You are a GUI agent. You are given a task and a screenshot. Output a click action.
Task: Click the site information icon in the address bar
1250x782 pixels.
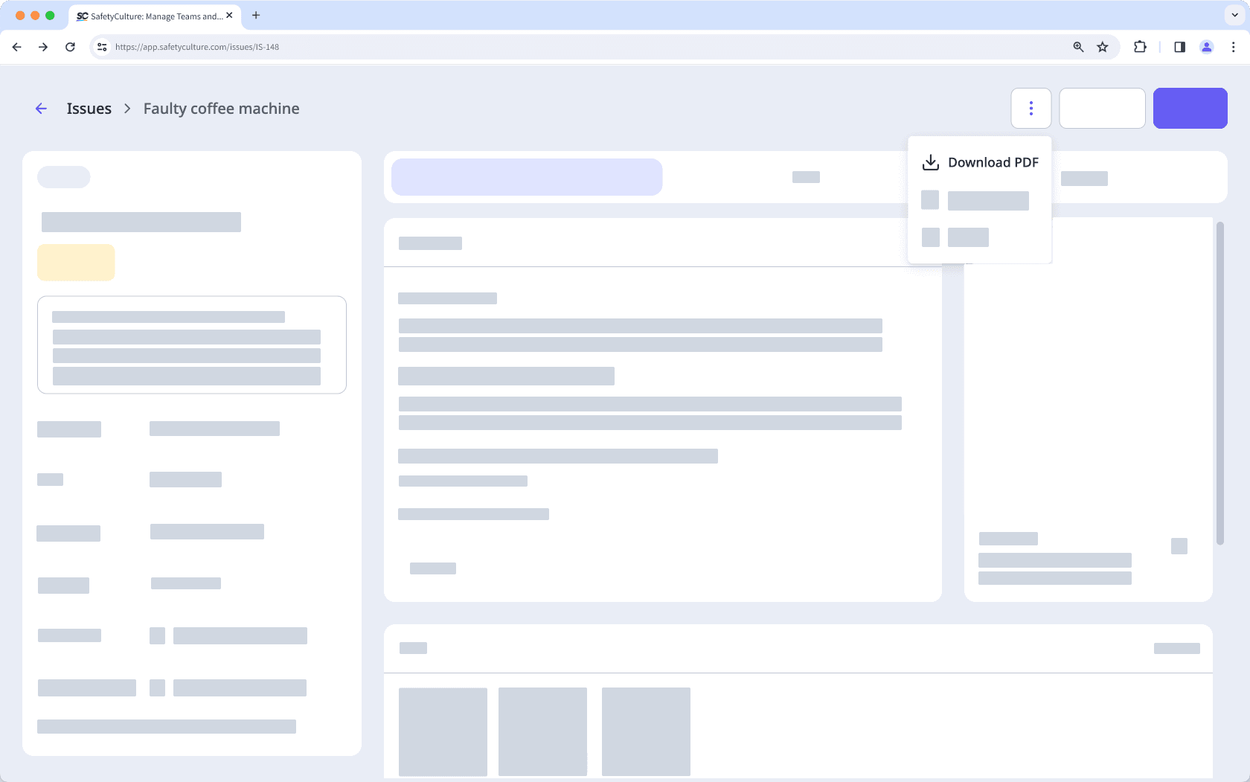pos(101,46)
